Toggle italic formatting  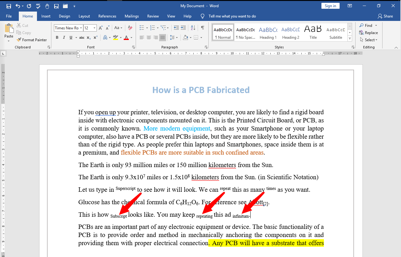tap(64, 37)
